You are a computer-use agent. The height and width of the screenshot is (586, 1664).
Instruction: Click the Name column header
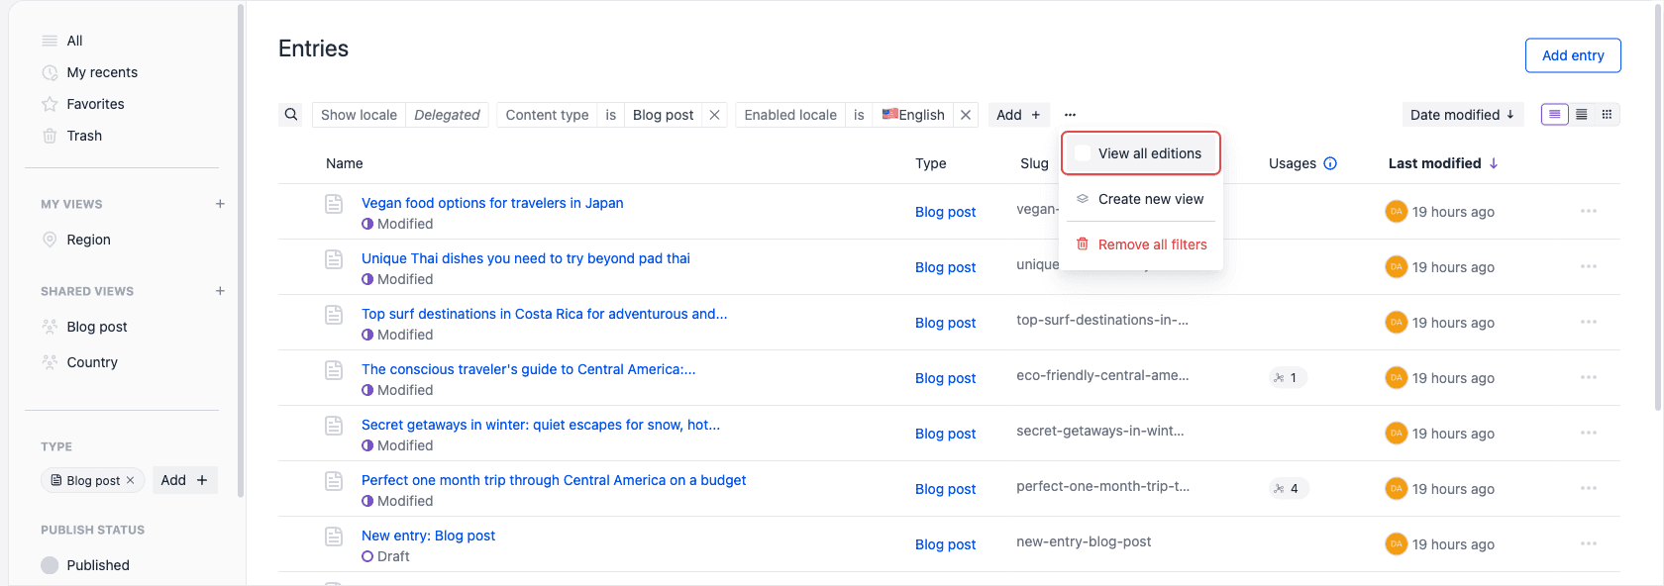click(345, 163)
